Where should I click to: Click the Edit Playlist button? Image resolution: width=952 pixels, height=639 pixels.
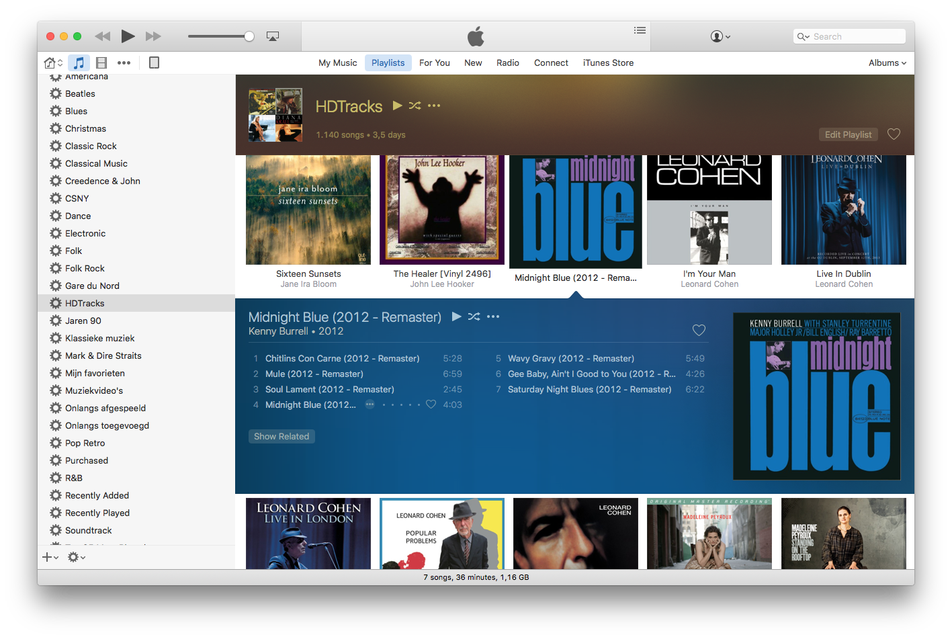pyautogui.click(x=849, y=134)
